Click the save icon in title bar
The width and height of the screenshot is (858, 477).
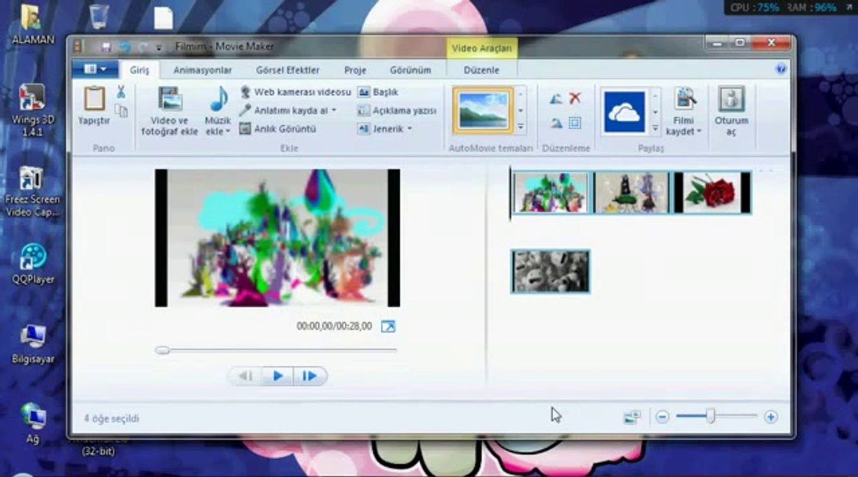coord(106,47)
